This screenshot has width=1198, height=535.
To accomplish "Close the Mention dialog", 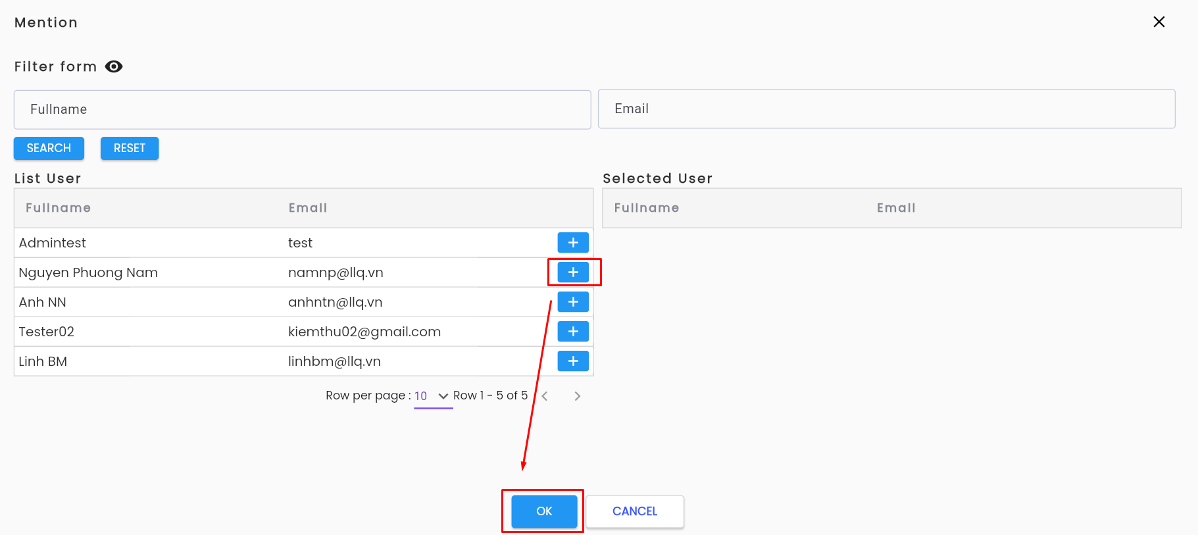I will point(1159,22).
